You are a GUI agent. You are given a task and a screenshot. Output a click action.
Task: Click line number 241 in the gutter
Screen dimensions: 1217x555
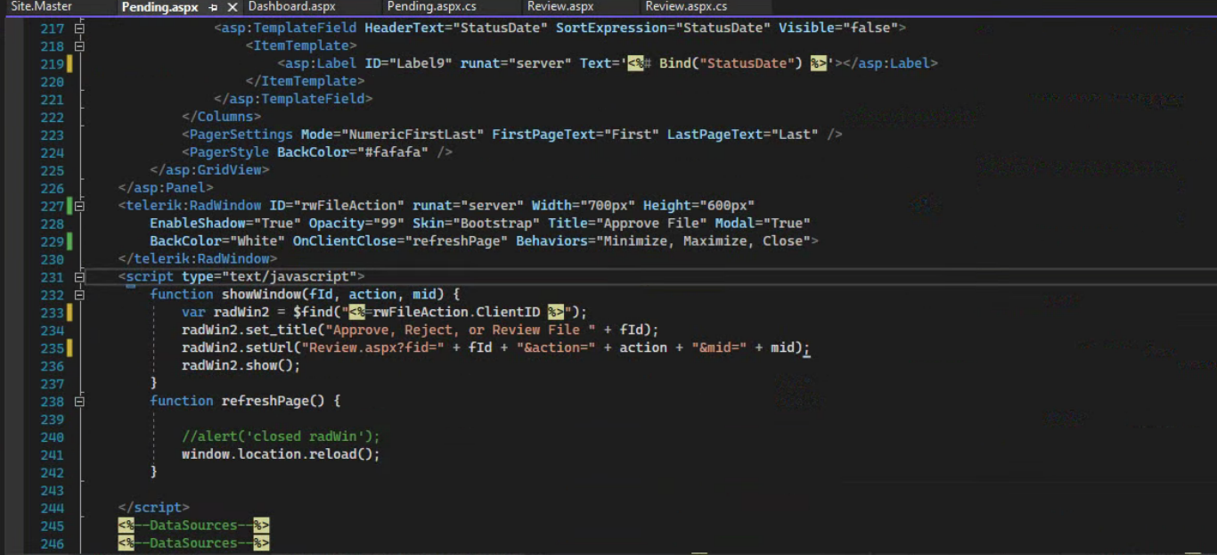click(52, 454)
